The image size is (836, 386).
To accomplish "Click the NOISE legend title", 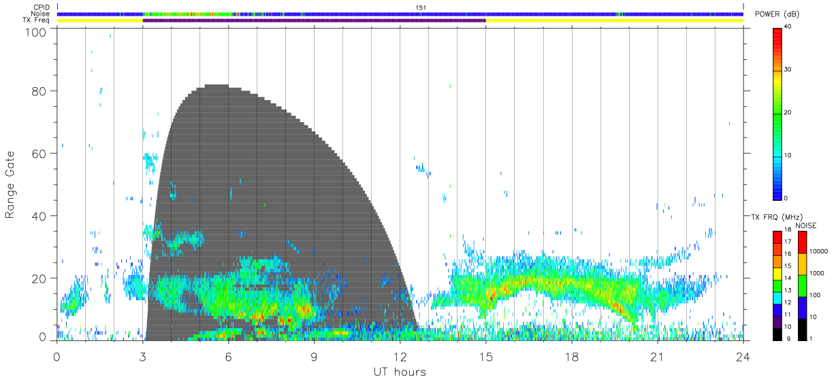I will [806, 225].
